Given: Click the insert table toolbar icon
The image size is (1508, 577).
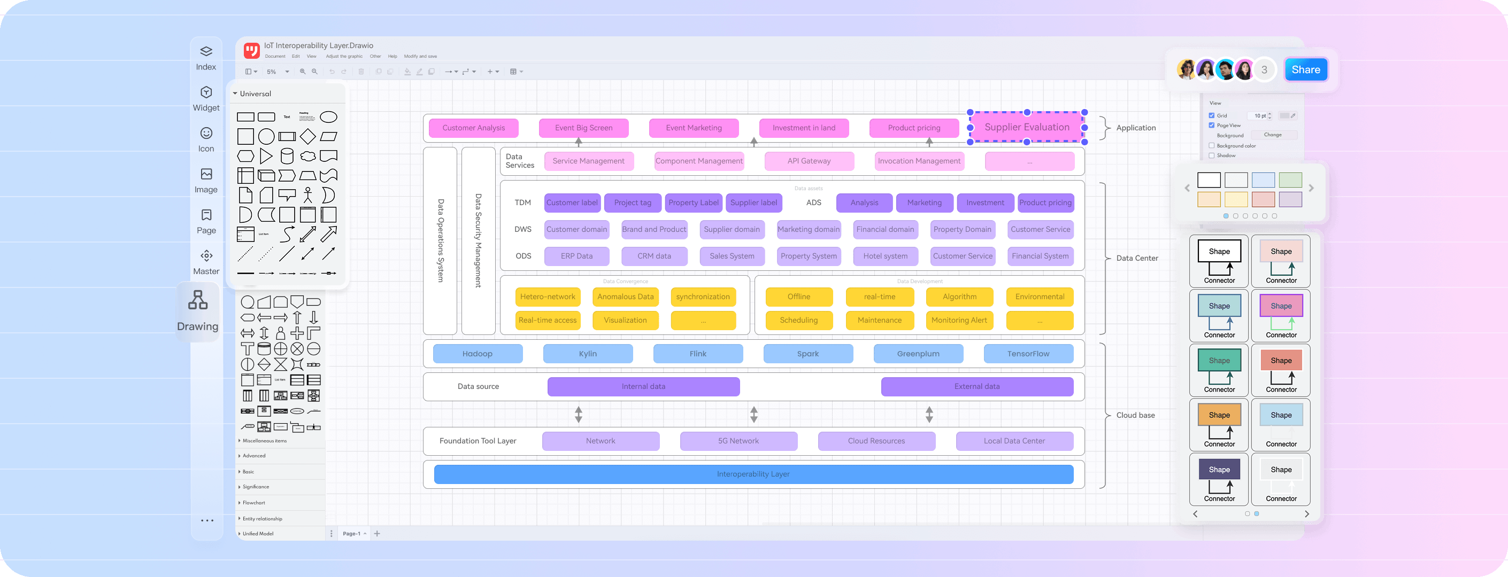Looking at the screenshot, I should [x=513, y=71].
